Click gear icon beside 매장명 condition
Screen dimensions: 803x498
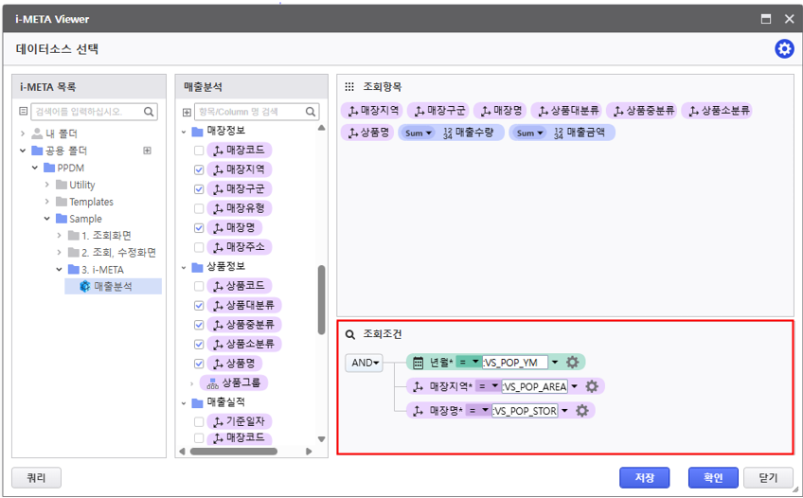582,411
